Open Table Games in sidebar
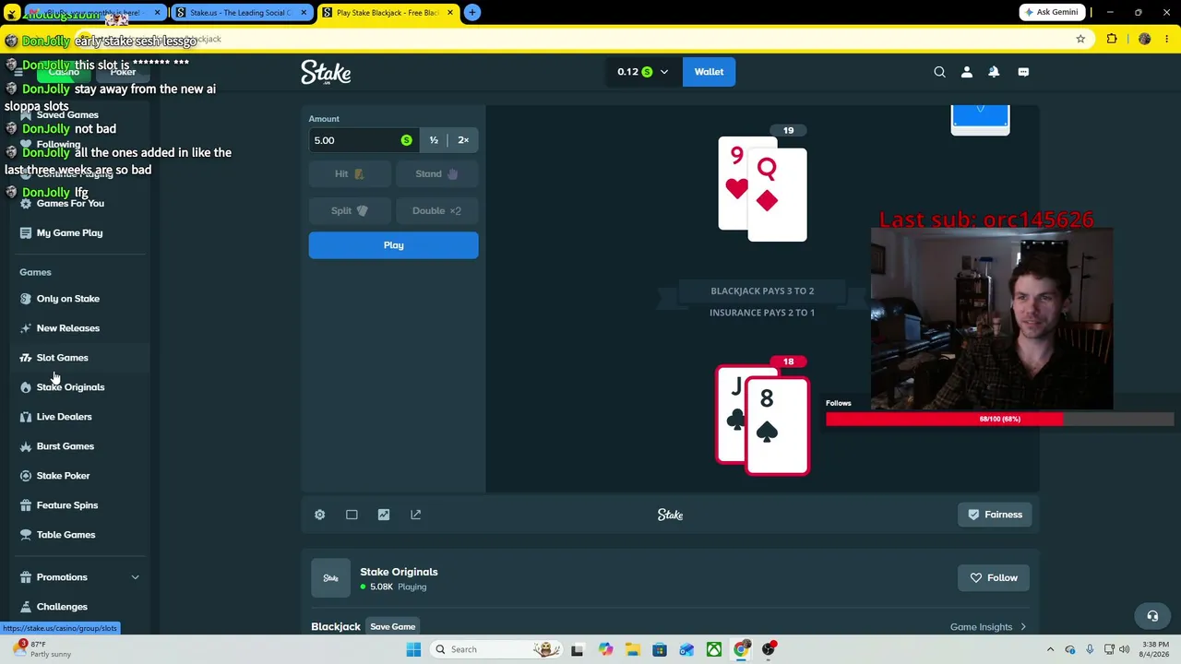Viewport: 1181px width, 664px height. pyautogui.click(x=66, y=535)
